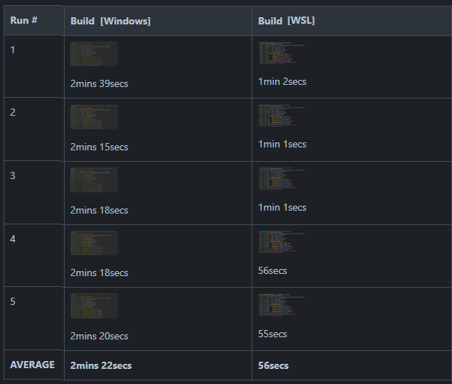452x384 pixels.
Task: Open the Run 4 Windows build screenshot thumbnail
Action: point(94,243)
